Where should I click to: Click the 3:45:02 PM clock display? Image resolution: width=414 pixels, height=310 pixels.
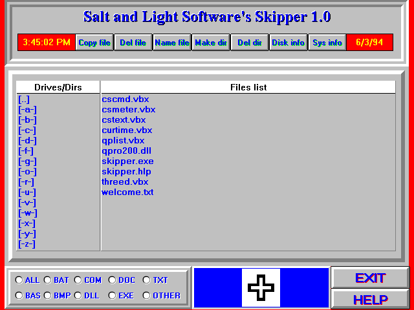click(x=47, y=42)
